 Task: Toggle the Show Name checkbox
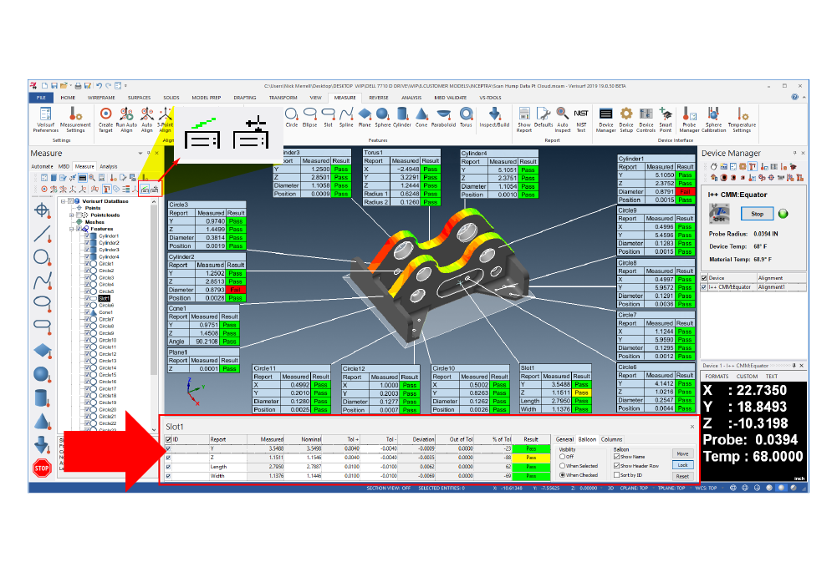[616, 456]
